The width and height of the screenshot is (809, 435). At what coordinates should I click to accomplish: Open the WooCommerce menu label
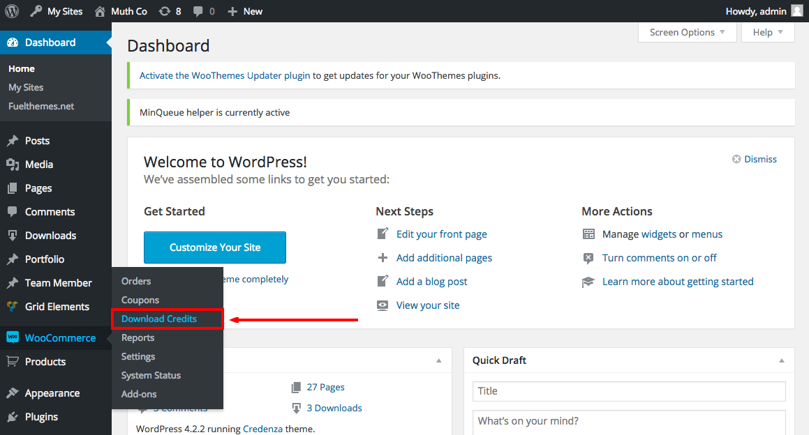(60, 338)
